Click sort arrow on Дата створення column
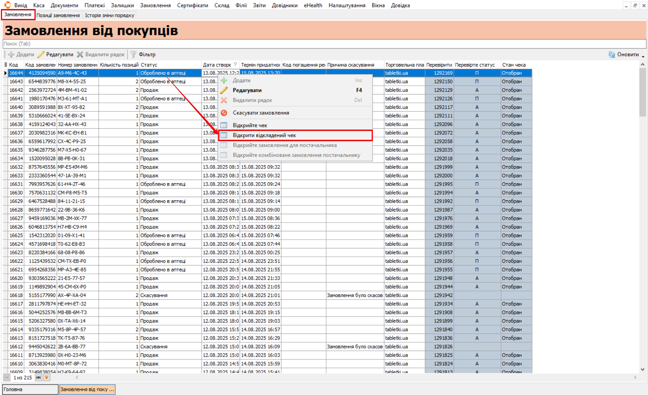648x395 pixels. (235, 64)
